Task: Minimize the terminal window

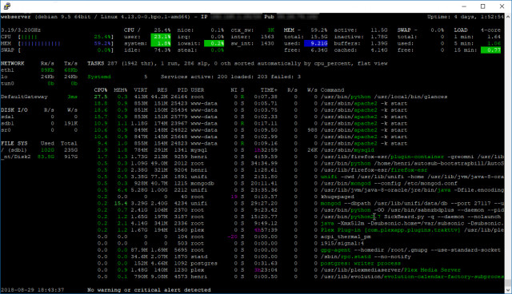Action: (464, 6)
